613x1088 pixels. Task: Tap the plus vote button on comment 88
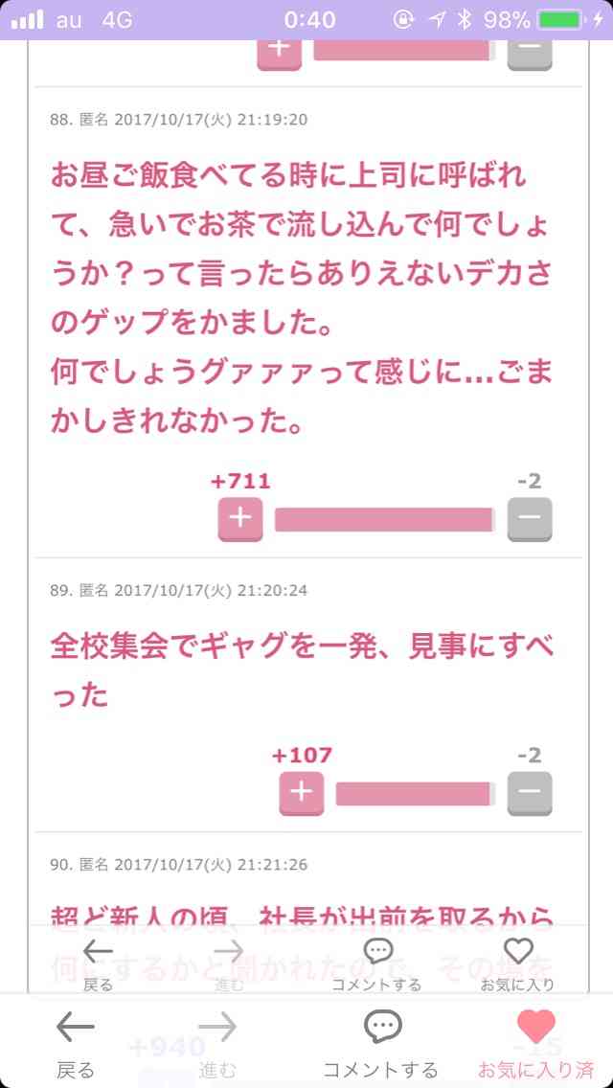[x=240, y=519]
